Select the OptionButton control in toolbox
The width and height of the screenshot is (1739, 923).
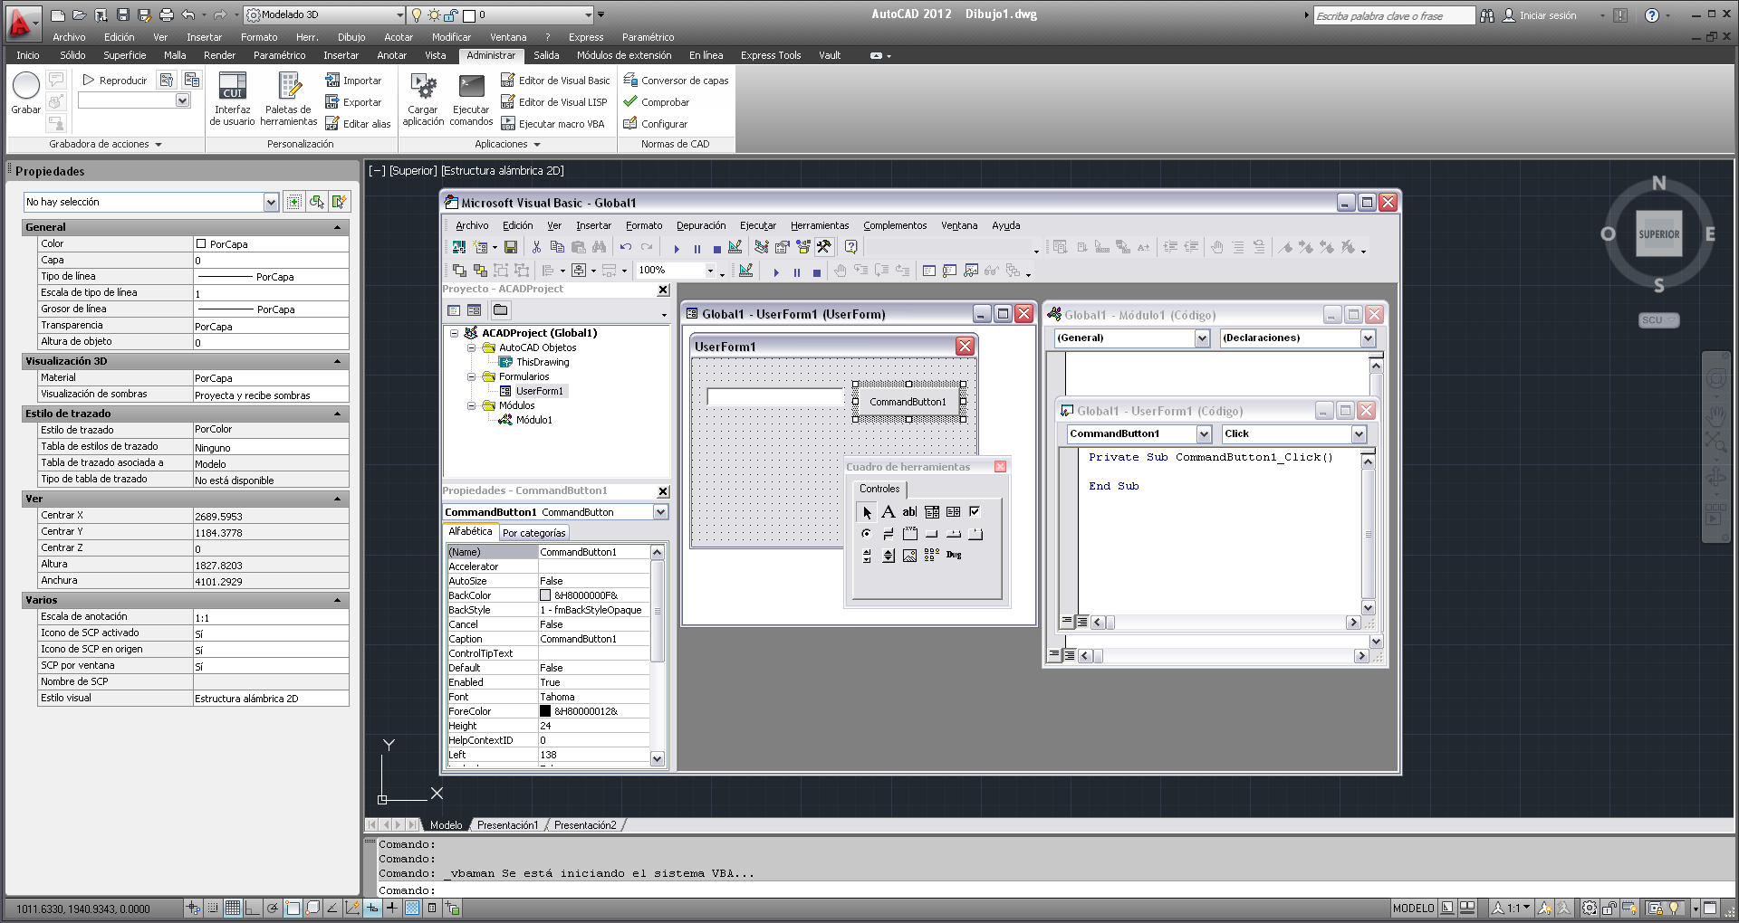tap(867, 534)
